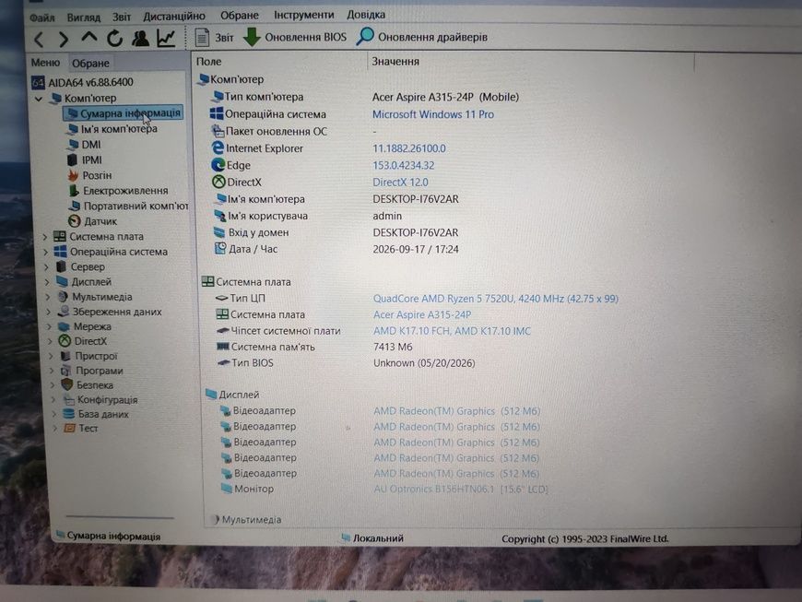This screenshot has width=802, height=602.
Task: Click the Програми tree icon
Action: click(66, 371)
